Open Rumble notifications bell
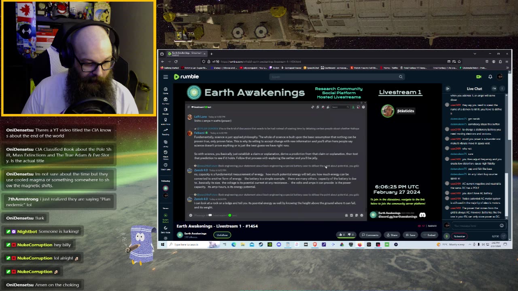This screenshot has width=518, height=291. click(x=490, y=77)
